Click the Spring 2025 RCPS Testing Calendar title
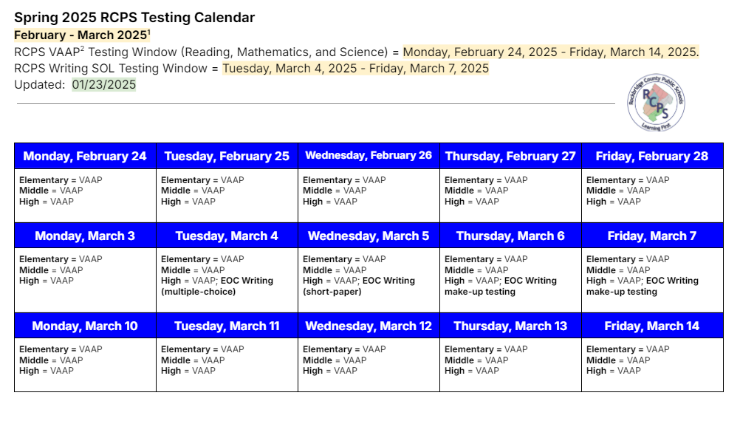The width and height of the screenshot is (740, 435). pos(134,17)
